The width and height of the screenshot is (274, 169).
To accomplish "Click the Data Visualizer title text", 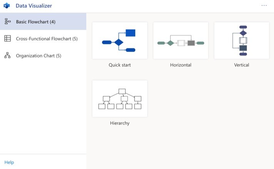I will [x=34, y=6].
